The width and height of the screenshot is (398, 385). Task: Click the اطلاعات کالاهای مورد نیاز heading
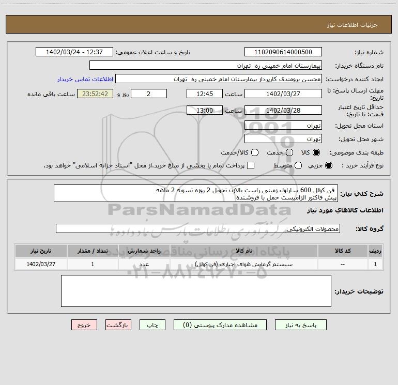[345, 210]
